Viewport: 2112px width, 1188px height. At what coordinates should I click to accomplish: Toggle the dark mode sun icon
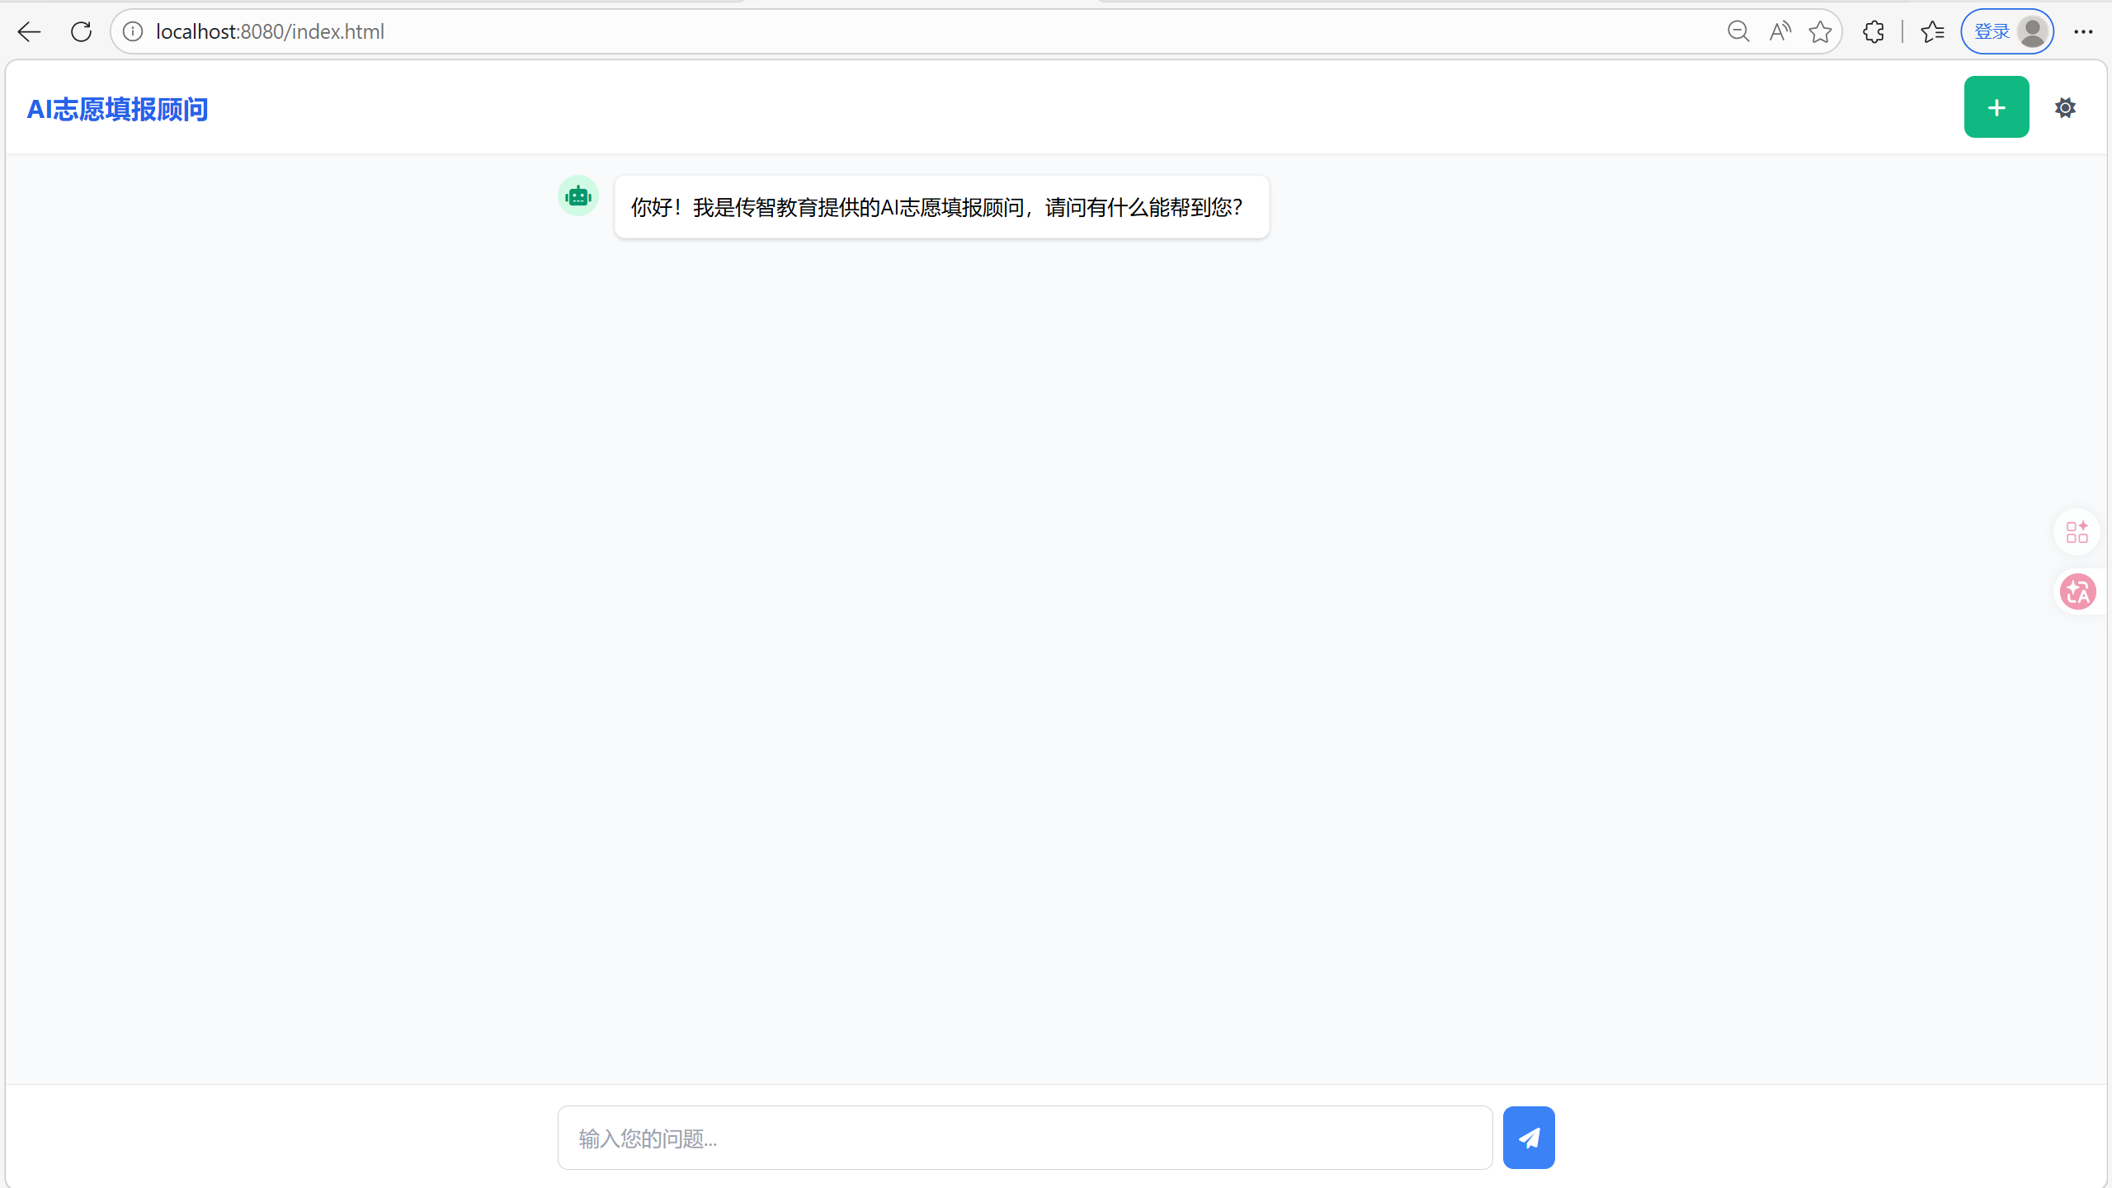point(2065,108)
